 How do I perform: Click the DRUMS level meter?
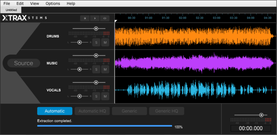coord(89,33)
